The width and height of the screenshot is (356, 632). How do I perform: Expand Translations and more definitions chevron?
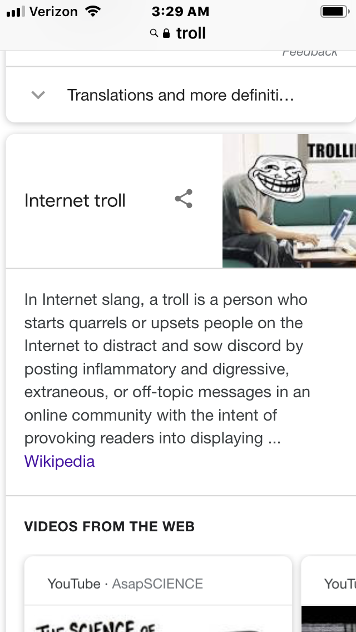(x=38, y=95)
